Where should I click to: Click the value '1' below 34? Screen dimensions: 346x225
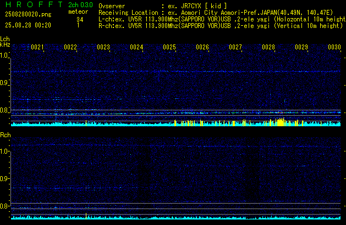(x=78, y=25)
